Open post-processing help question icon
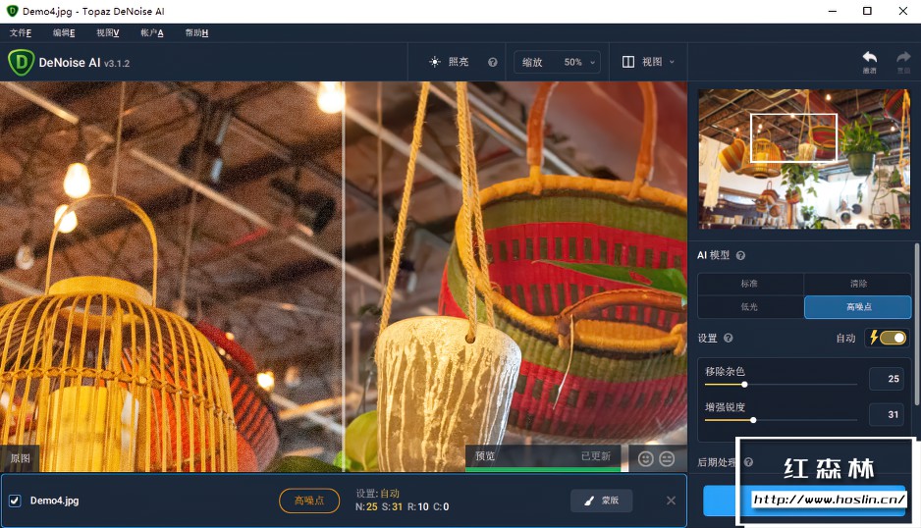This screenshot has width=921, height=528. (x=748, y=462)
